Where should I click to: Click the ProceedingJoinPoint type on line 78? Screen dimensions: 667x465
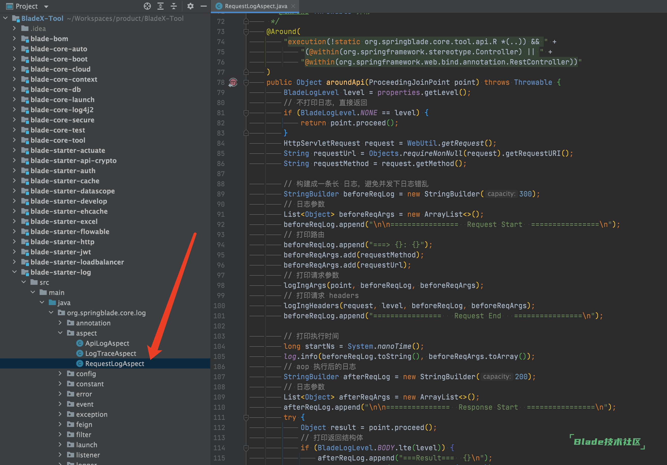pyautogui.click(x=409, y=82)
